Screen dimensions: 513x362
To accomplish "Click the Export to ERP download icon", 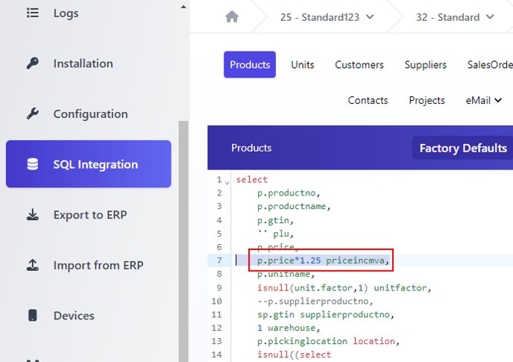I will coord(33,214).
